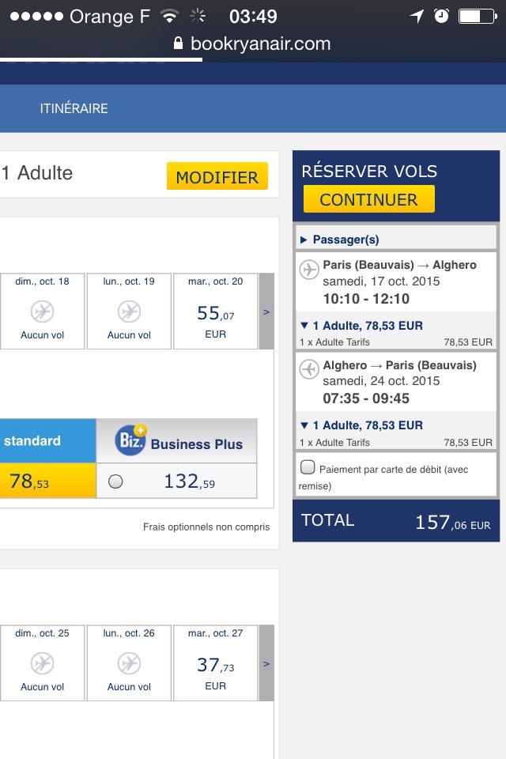Viewport: 506px width, 759px height.
Task: Select the Business Plus 132,59 radio button
Action: 115,481
